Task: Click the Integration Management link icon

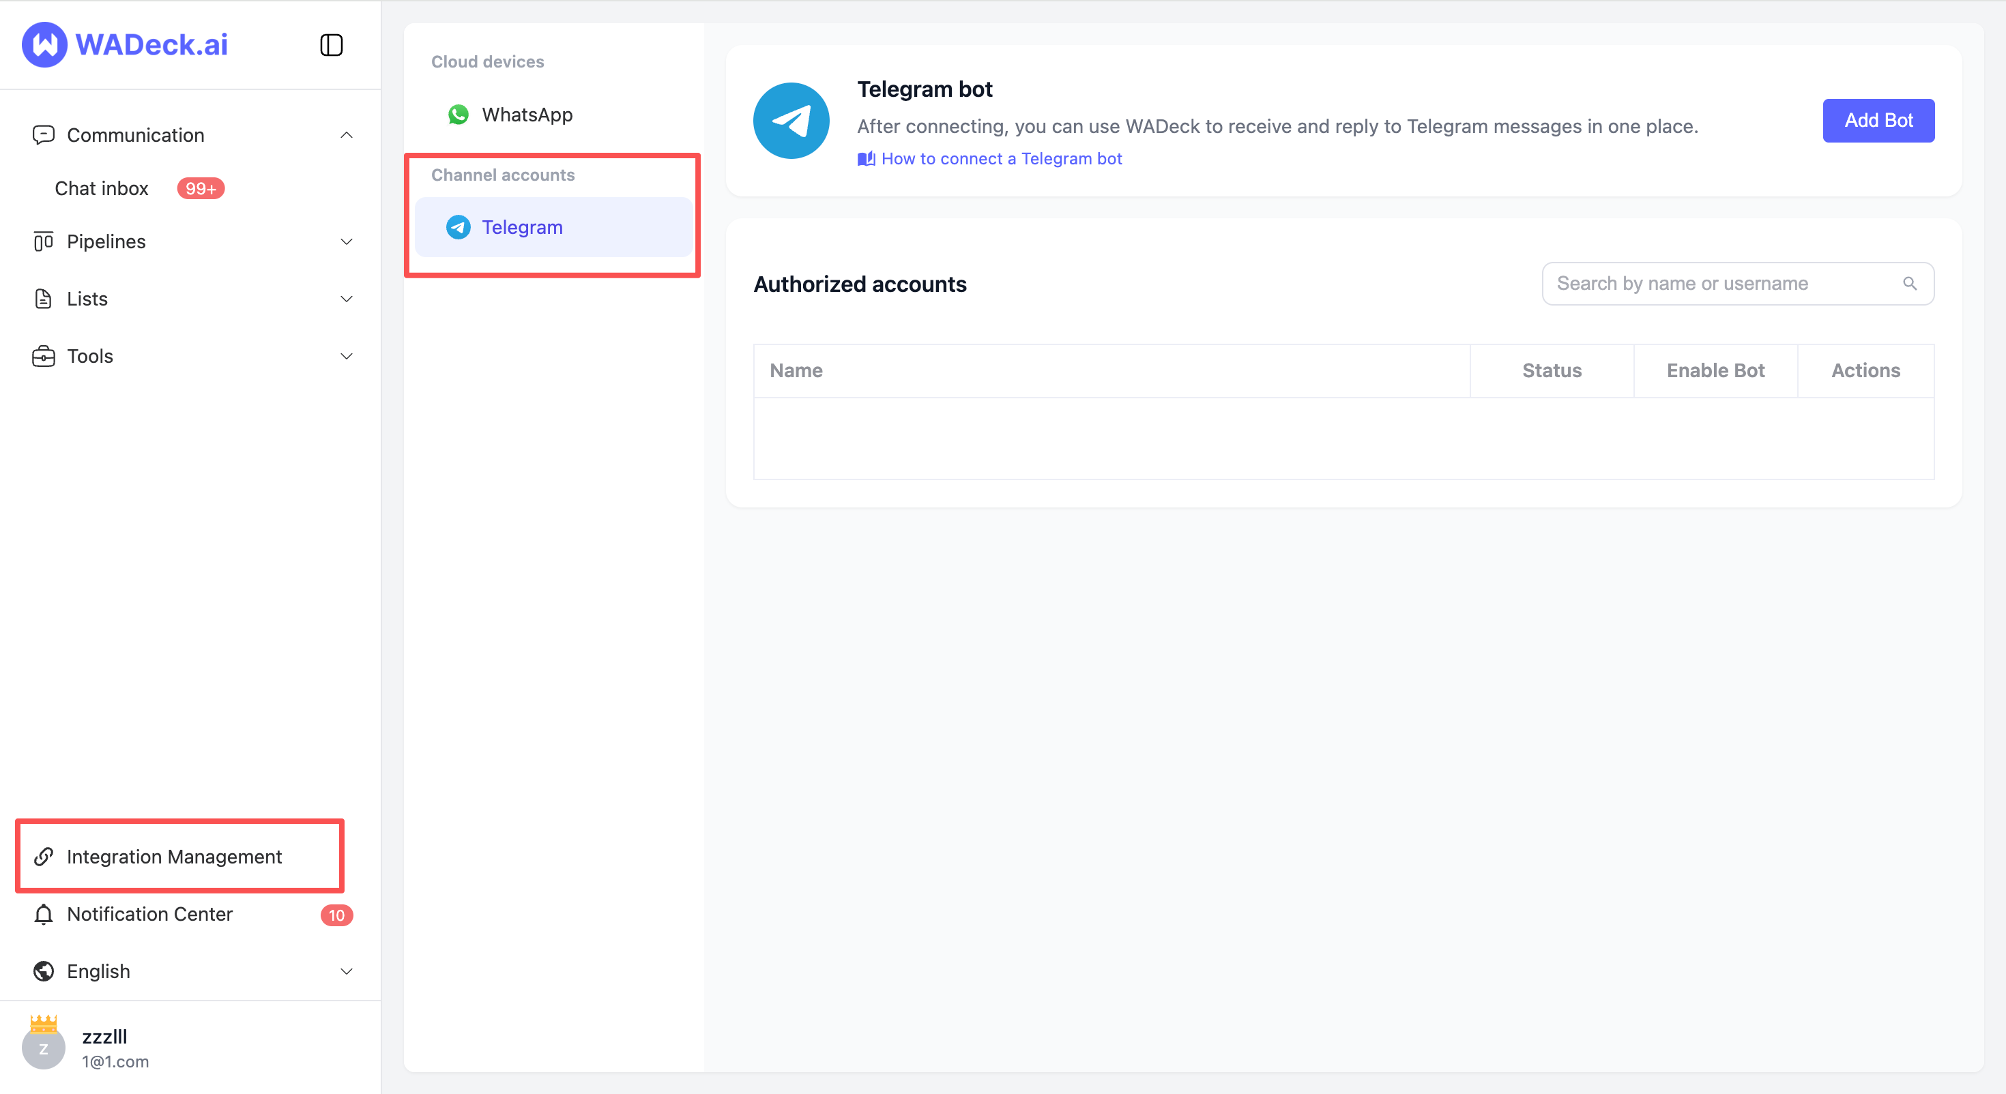Action: [44, 857]
